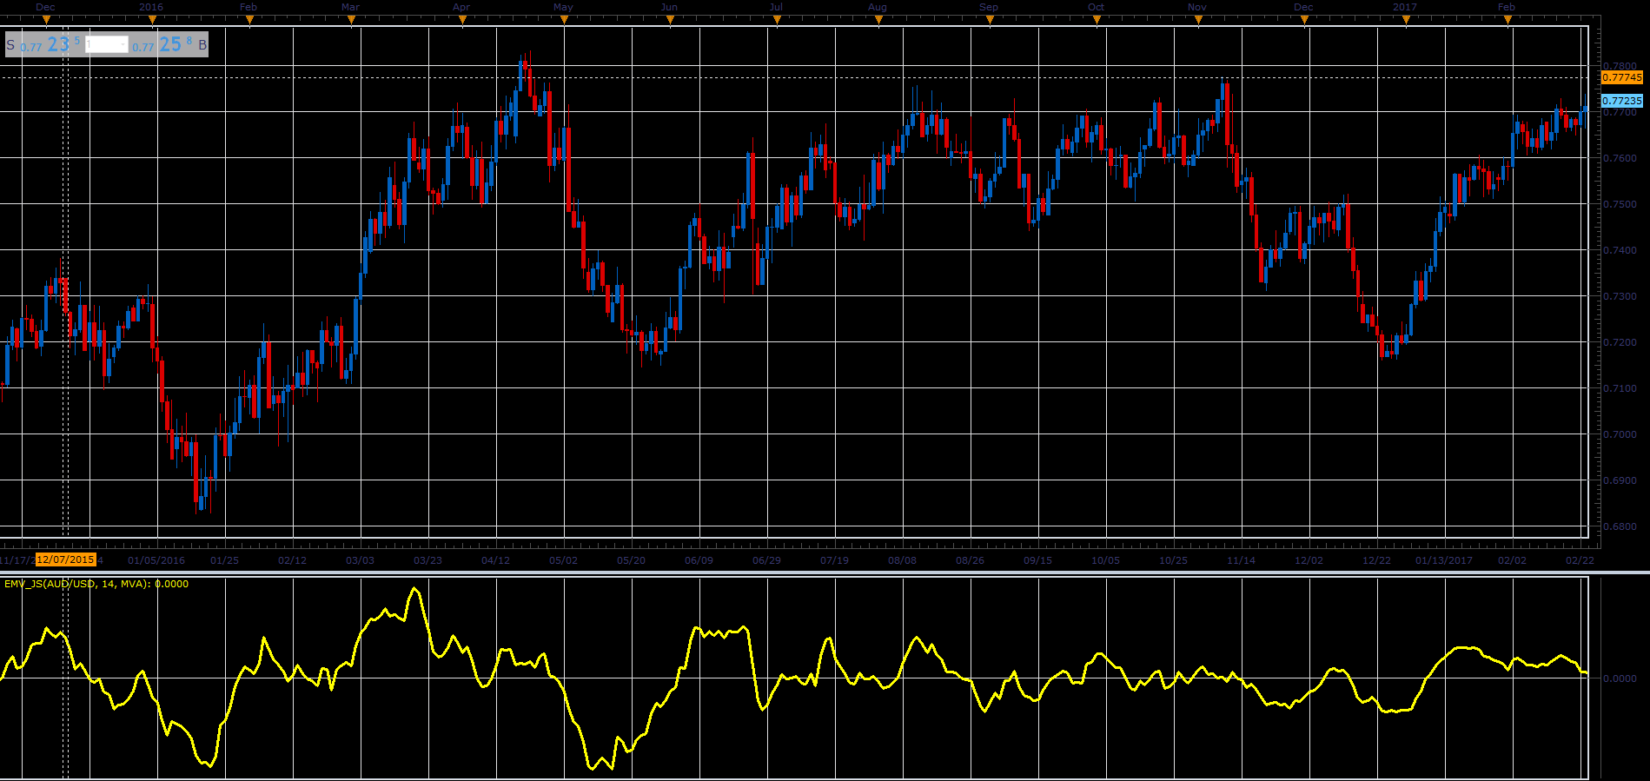
Task: Click the orange Aug marker on the top timeline
Action: click(879, 20)
